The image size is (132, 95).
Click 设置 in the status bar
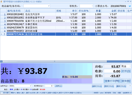tap(119, 93)
